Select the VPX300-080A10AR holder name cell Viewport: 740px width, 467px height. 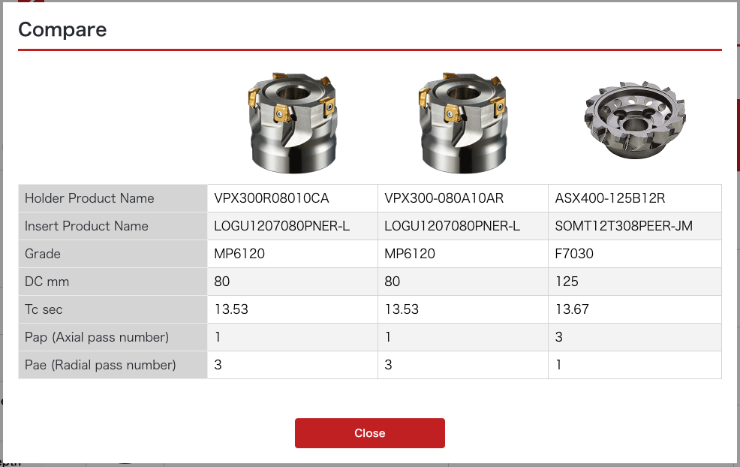click(x=463, y=198)
